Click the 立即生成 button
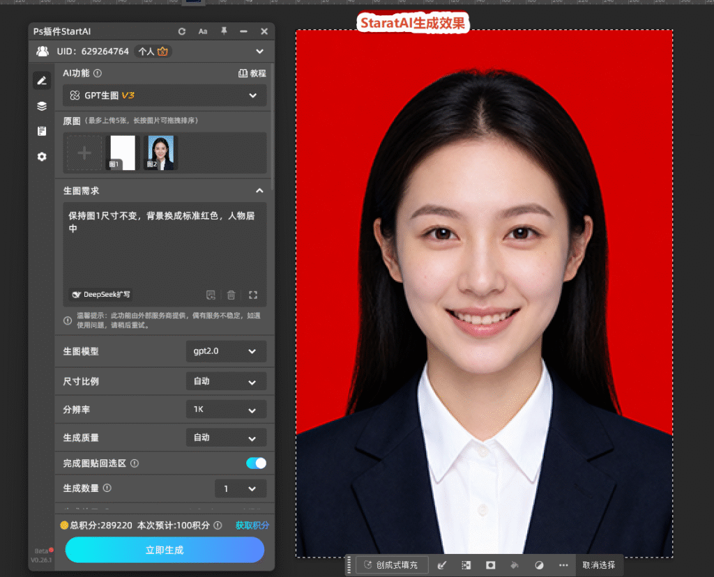The height and width of the screenshot is (577, 714). (x=165, y=550)
